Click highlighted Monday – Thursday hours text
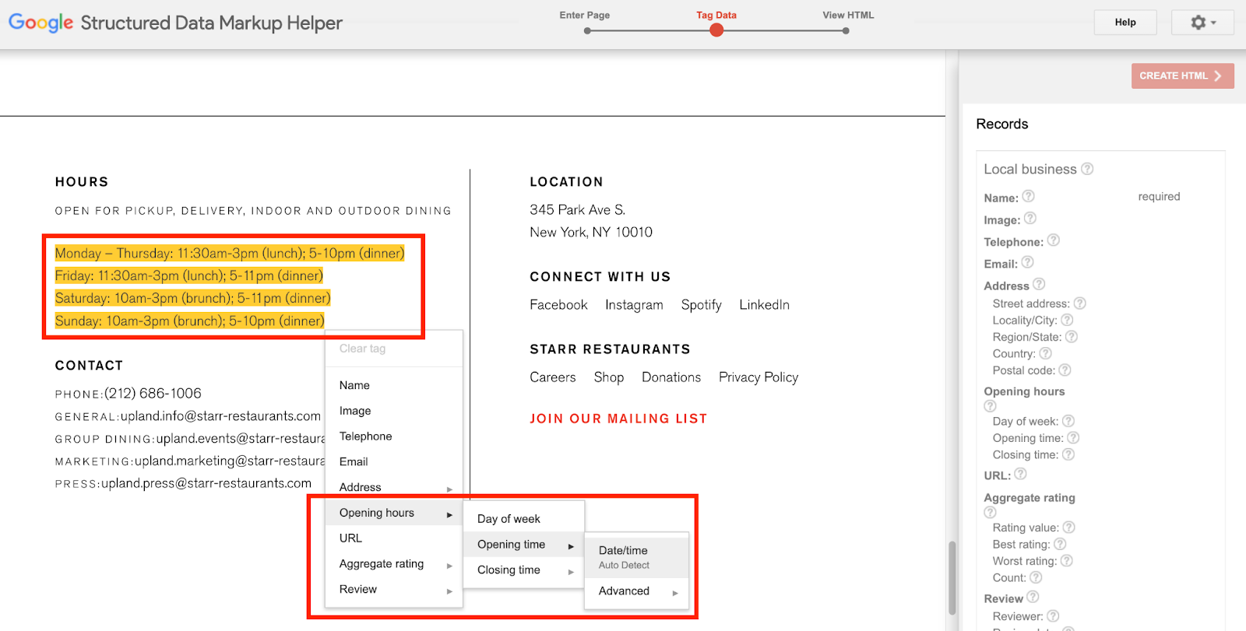The image size is (1246, 631). coord(230,254)
